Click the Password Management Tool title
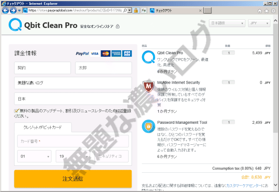 pyautogui.click(x=182, y=122)
